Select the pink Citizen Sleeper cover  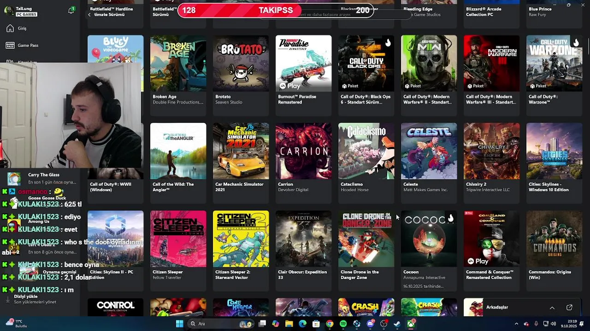(x=178, y=239)
